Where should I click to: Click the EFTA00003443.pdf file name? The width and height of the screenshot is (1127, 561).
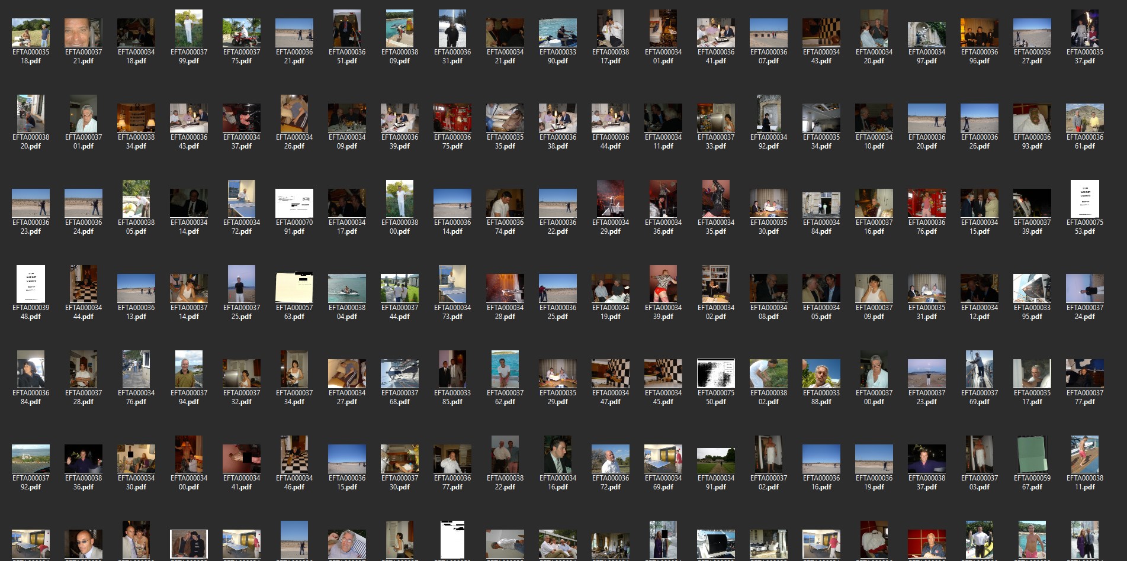(821, 56)
